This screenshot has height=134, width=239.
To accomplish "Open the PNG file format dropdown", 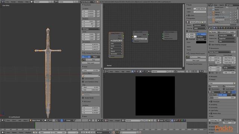I will pyautogui.click(x=215, y=92).
